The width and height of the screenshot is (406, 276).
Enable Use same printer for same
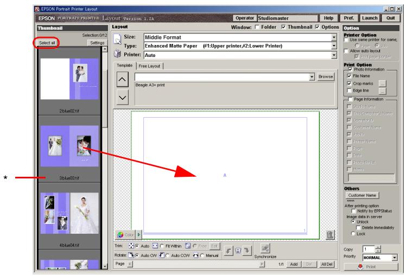[x=346, y=40]
